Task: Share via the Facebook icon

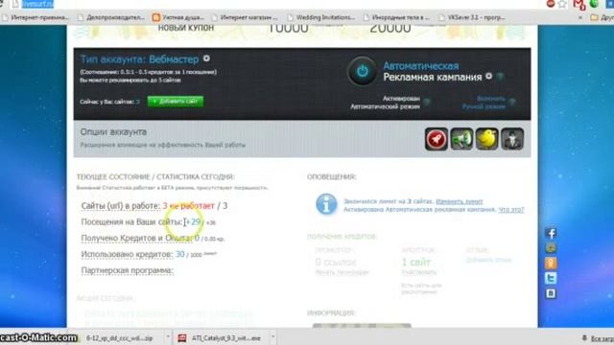Action: click(551, 234)
